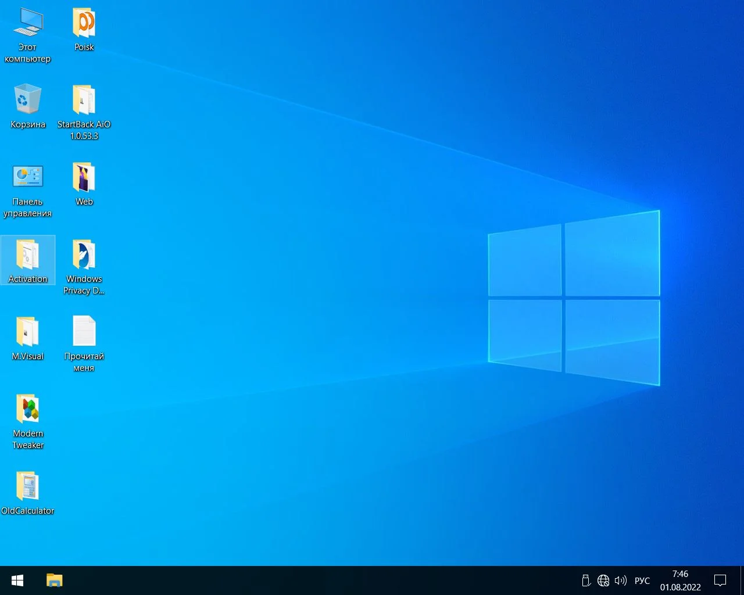Screen dimensions: 744x595
Task: Open the network status tray icon
Action: tap(603, 580)
